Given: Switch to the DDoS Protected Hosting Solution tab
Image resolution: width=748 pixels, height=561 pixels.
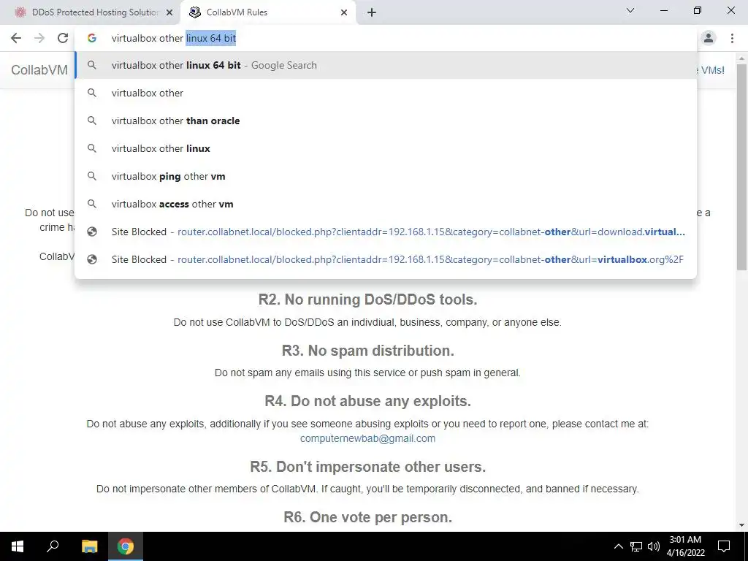Looking at the screenshot, I should 90,13.
